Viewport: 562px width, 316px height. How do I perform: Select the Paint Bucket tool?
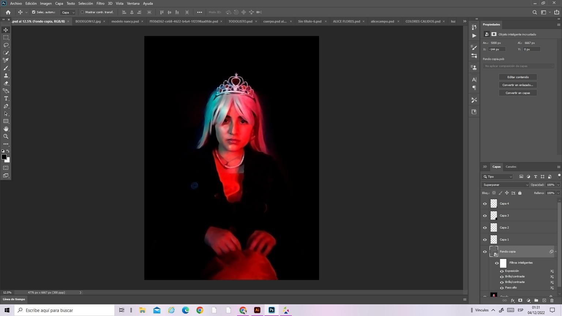[6, 91]
